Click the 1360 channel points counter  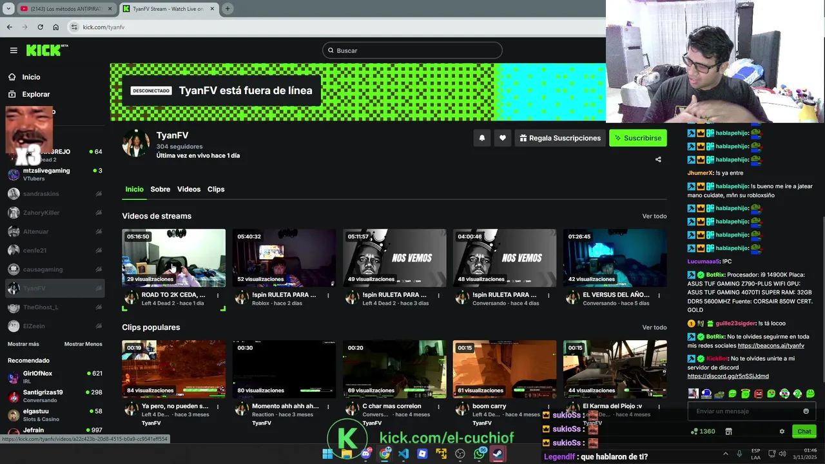click(x=703, y=431)
